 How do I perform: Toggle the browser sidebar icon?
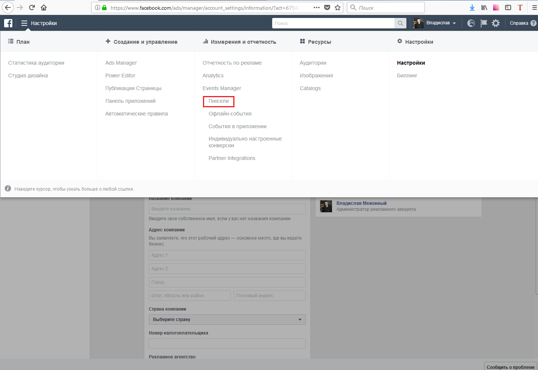(508, 7)
